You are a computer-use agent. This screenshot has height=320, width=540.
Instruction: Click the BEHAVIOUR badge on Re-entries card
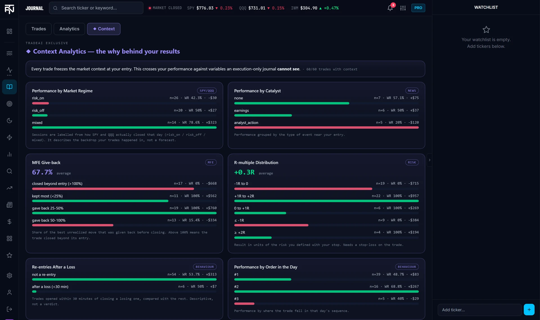tap(204, 267)
